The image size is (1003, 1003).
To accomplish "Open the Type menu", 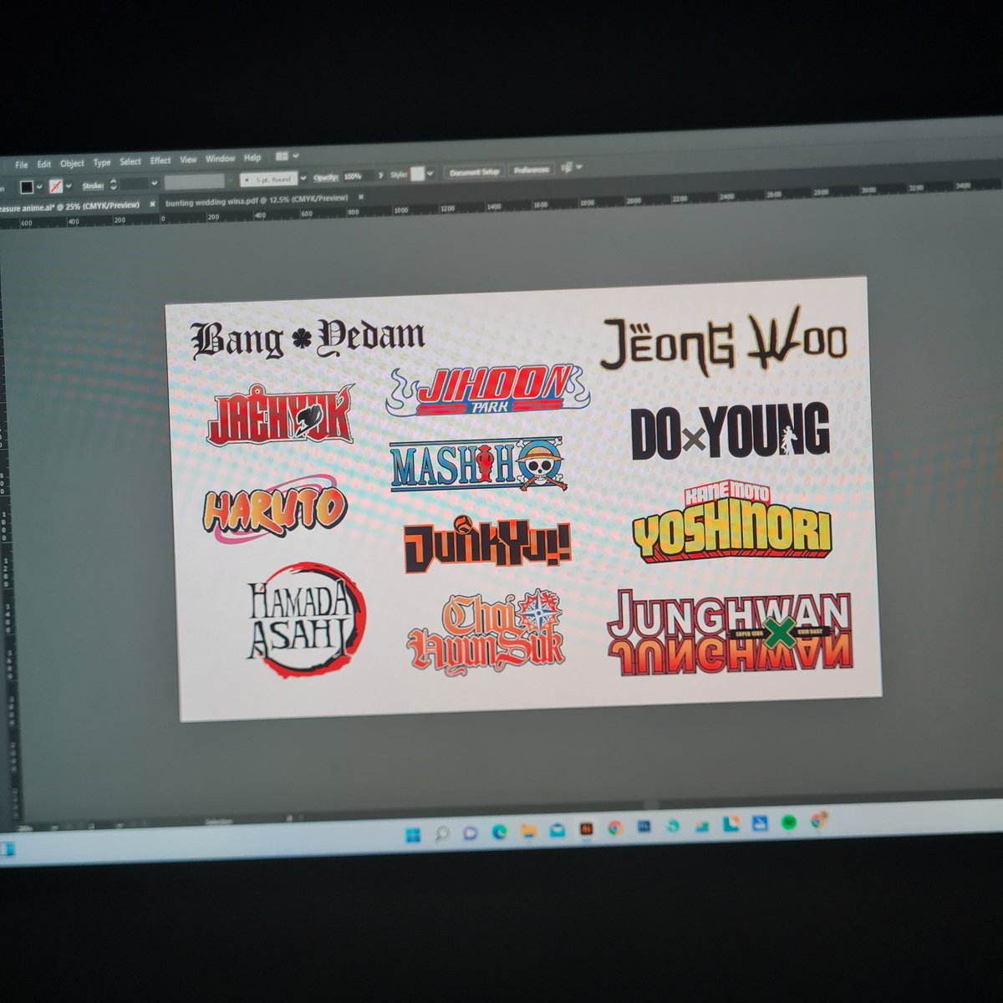I will pyautogui.click(x=102, y=162).
